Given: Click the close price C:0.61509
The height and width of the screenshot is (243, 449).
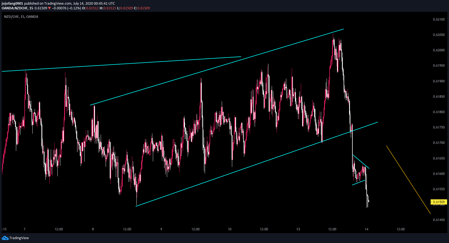Looking at the screenshot, I should [142, 8].
